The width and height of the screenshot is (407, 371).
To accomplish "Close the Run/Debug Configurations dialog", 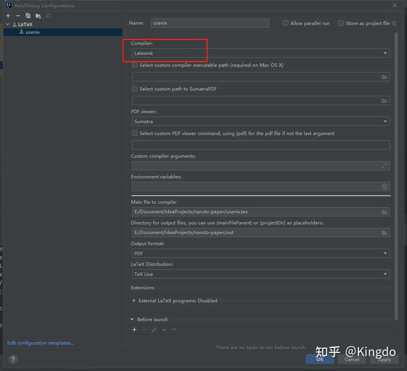I will 395,6.
